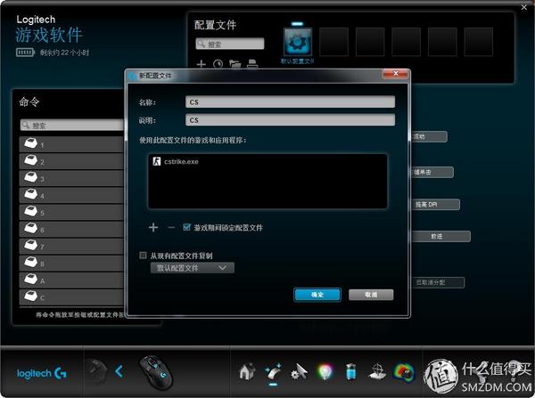Click the cstrike.exe application icon
This screenshot has height=398, width=535.
pos(157,161)
